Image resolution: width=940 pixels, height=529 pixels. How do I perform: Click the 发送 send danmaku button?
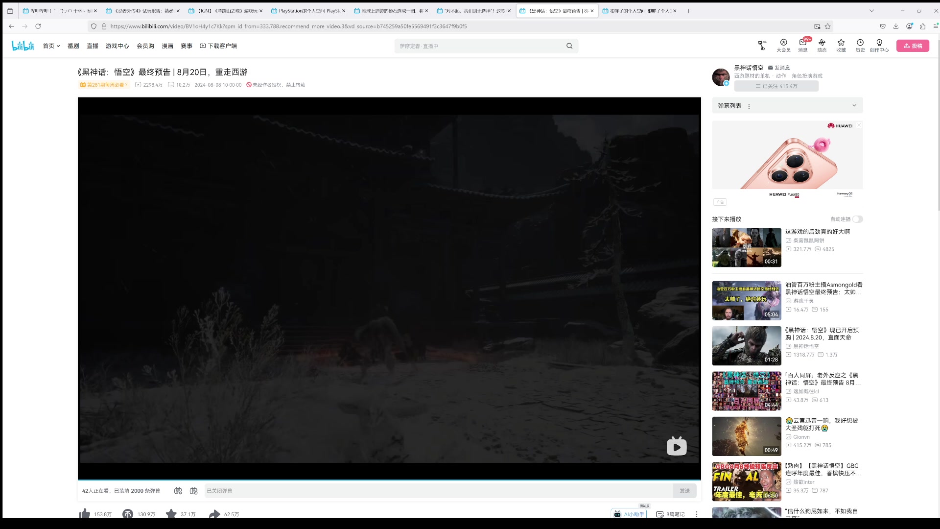click(684, 491)
